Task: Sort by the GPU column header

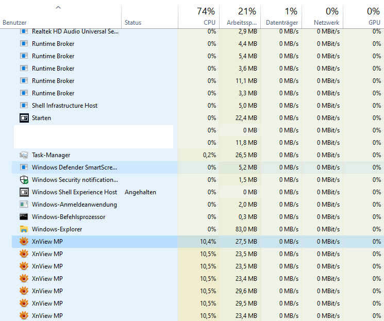Action: click(x=363, y=16)
